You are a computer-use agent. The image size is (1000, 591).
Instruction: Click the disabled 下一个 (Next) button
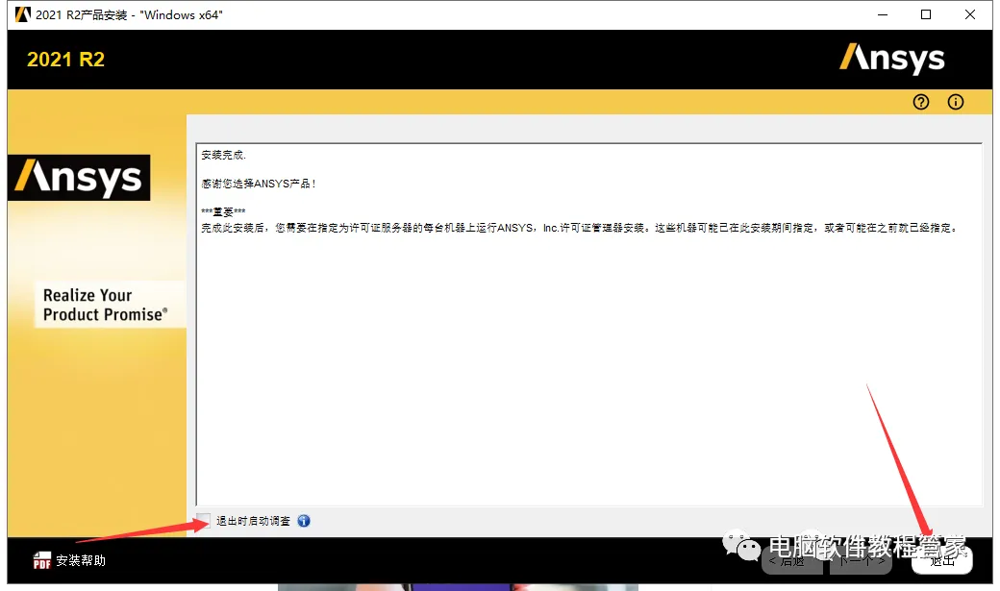(x=861, y=561)
